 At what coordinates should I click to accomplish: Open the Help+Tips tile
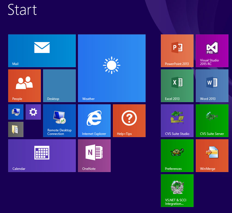[129, 121]
